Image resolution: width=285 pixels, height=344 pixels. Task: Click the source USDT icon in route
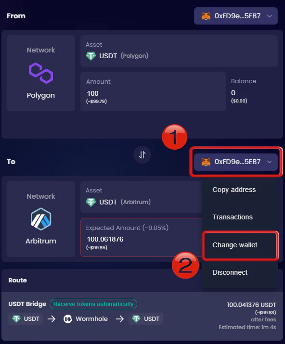[x=16, y=319]
